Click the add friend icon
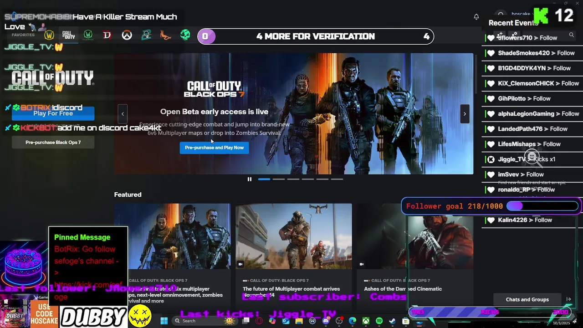The image size is (583, 328). pyautogui.click(x=500, y=35)
